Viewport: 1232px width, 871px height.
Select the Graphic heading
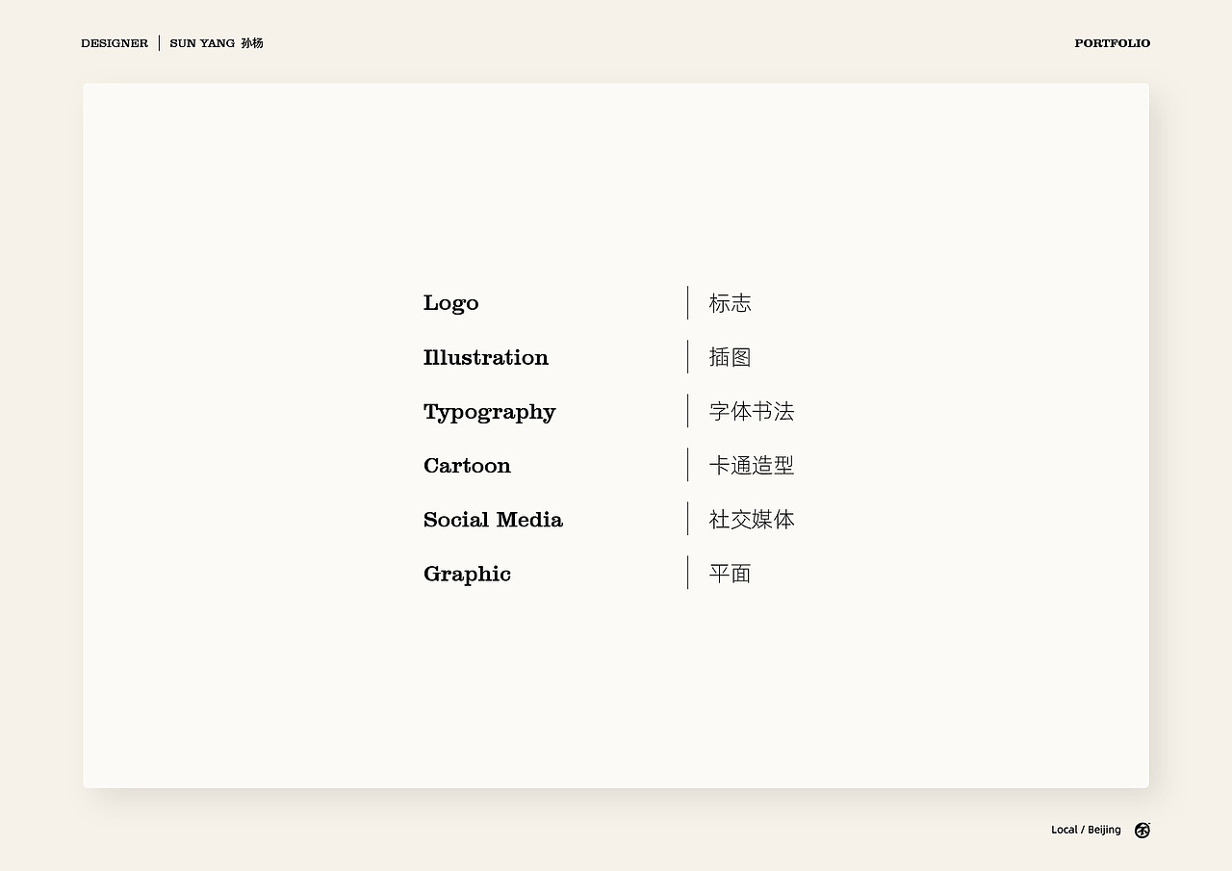467,575
